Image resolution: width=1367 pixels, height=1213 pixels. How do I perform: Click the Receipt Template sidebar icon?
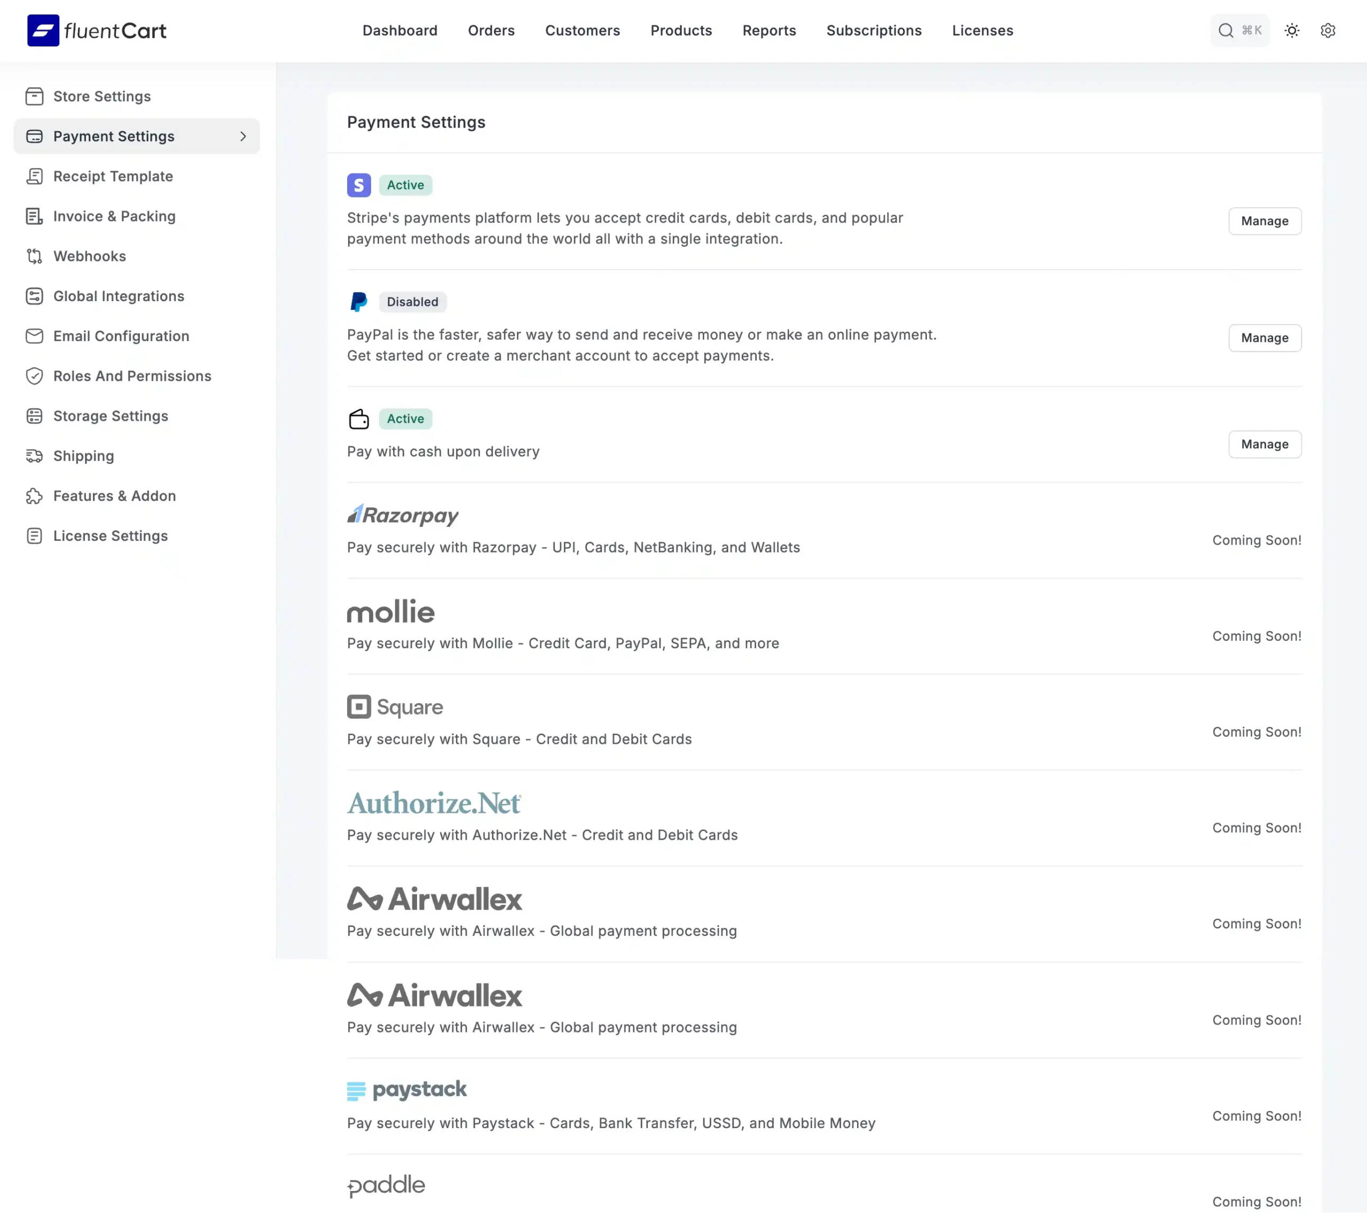point(34,177)
